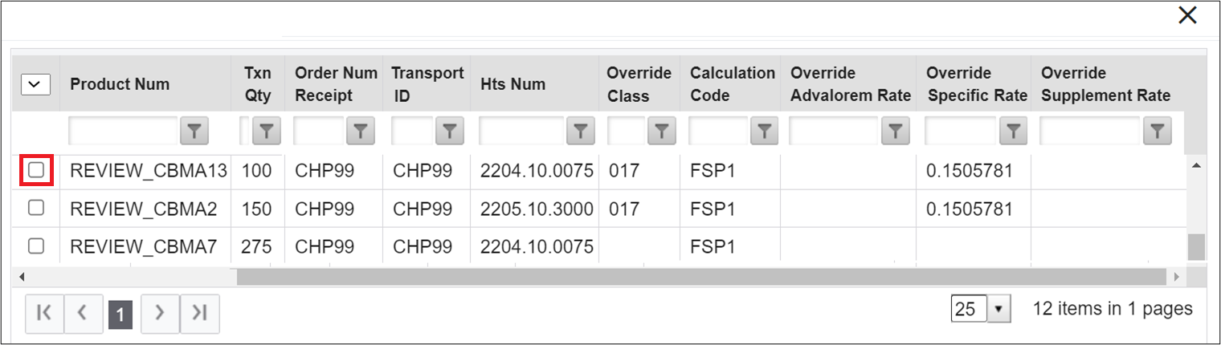Check the REVIEW_CBMA2 row checkbox
Screen dimensions: 1221x345
point(36,208)
